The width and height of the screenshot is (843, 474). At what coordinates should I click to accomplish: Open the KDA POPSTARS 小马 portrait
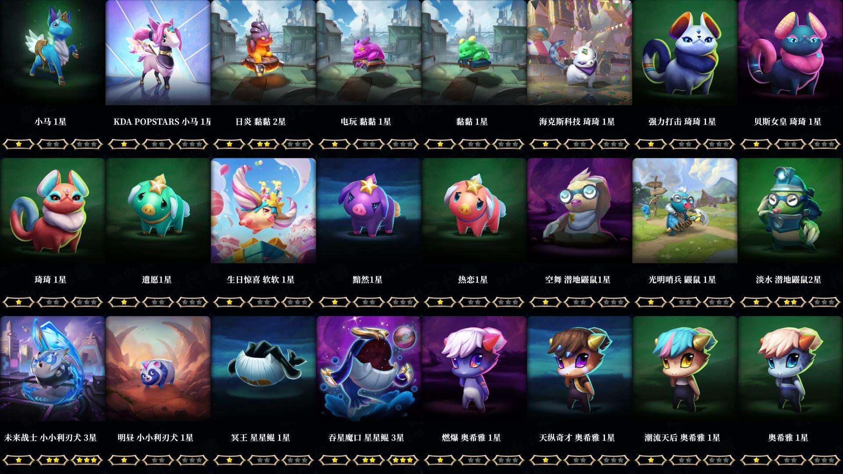click(158, 53)
